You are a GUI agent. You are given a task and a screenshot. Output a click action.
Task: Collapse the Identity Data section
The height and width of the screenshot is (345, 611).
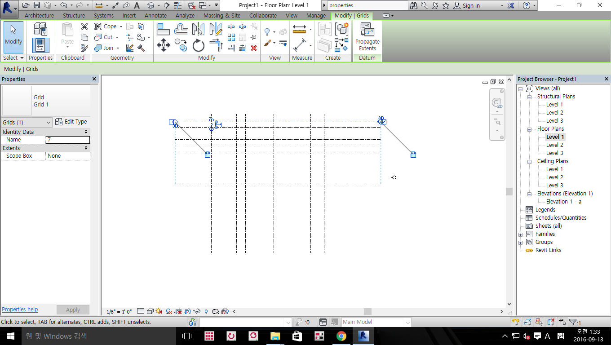click(x=86, y=132)
